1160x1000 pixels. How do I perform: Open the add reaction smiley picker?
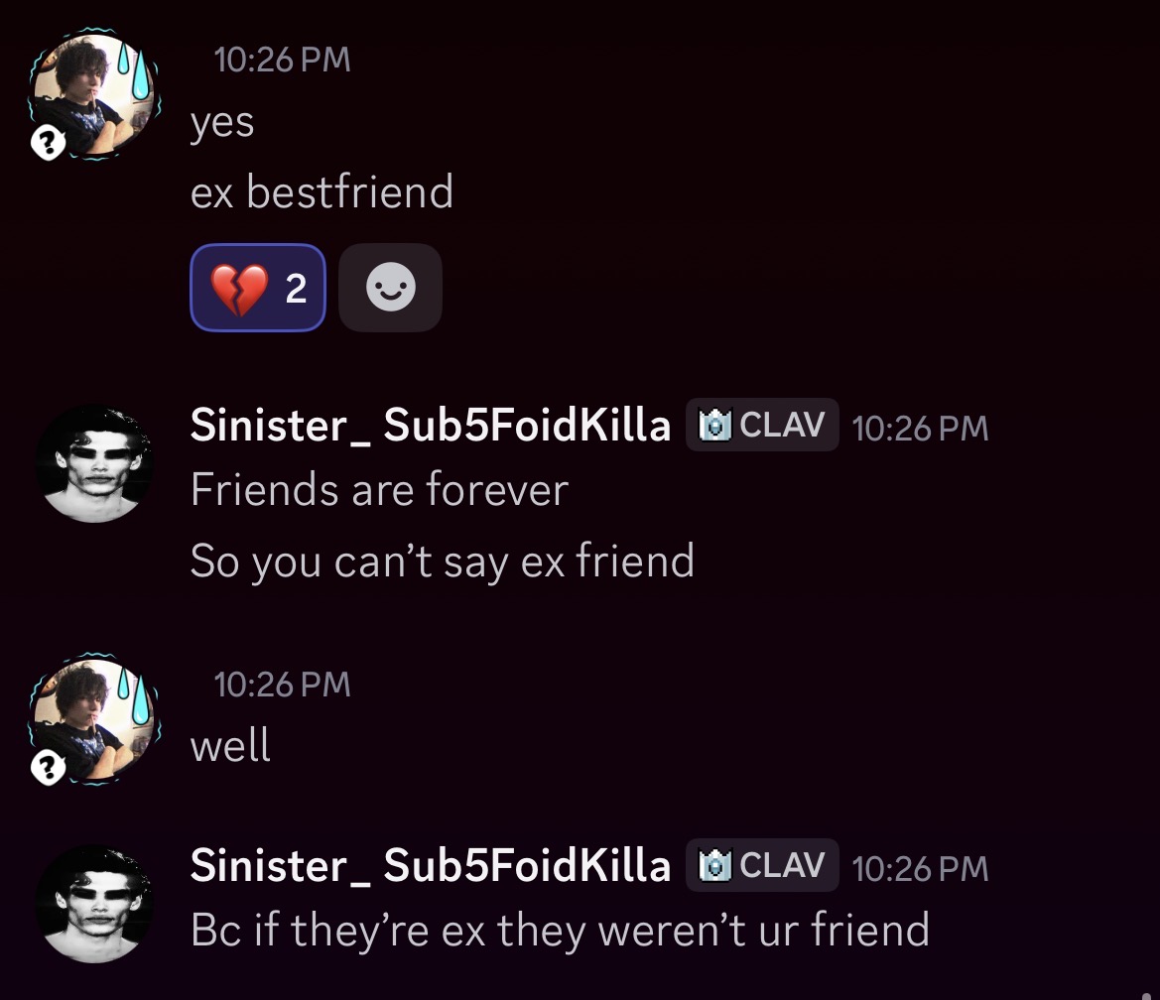390,288
